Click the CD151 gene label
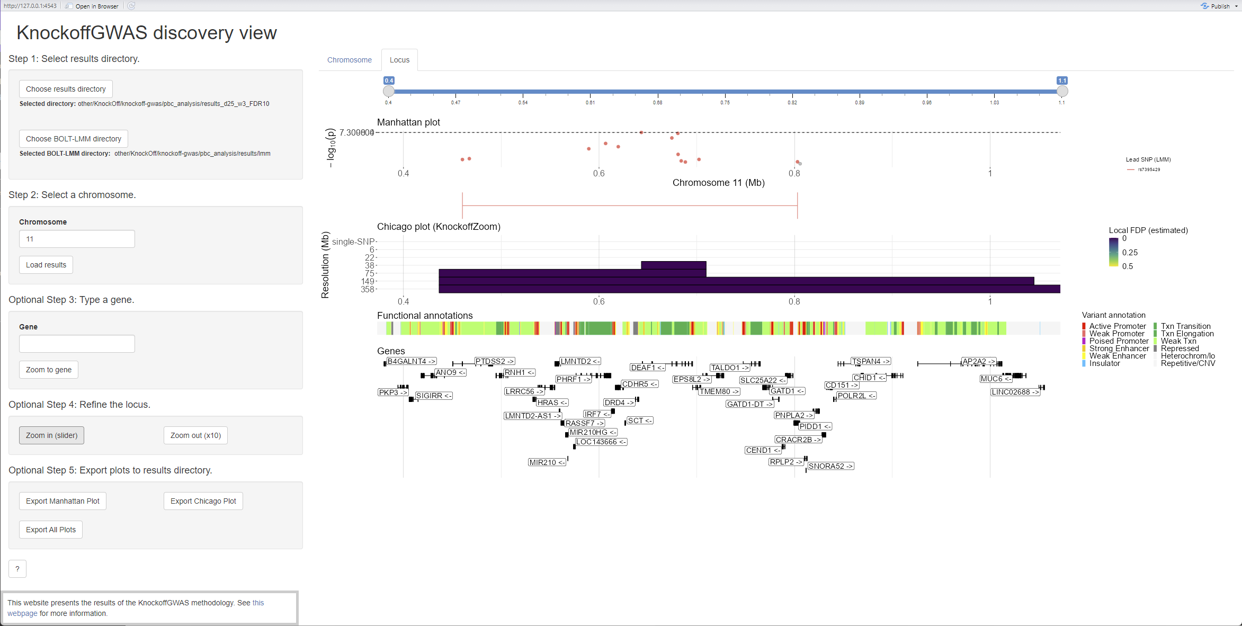 (842, 385)
